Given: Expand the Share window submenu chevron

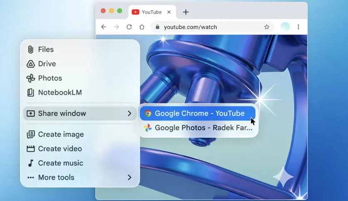Looking at the screenshot, I should click(129, 113).
